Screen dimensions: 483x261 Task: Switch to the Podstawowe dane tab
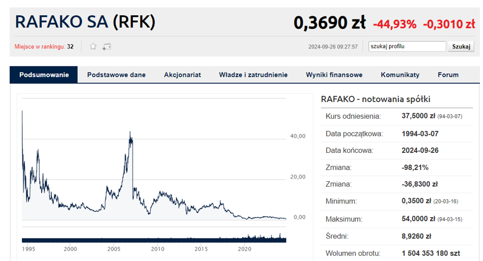point(116,75)
